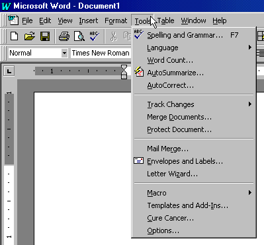264x245 pixels.
Task: Choose Spelling and Grammar from Tools menu
Action: (194, 35)
